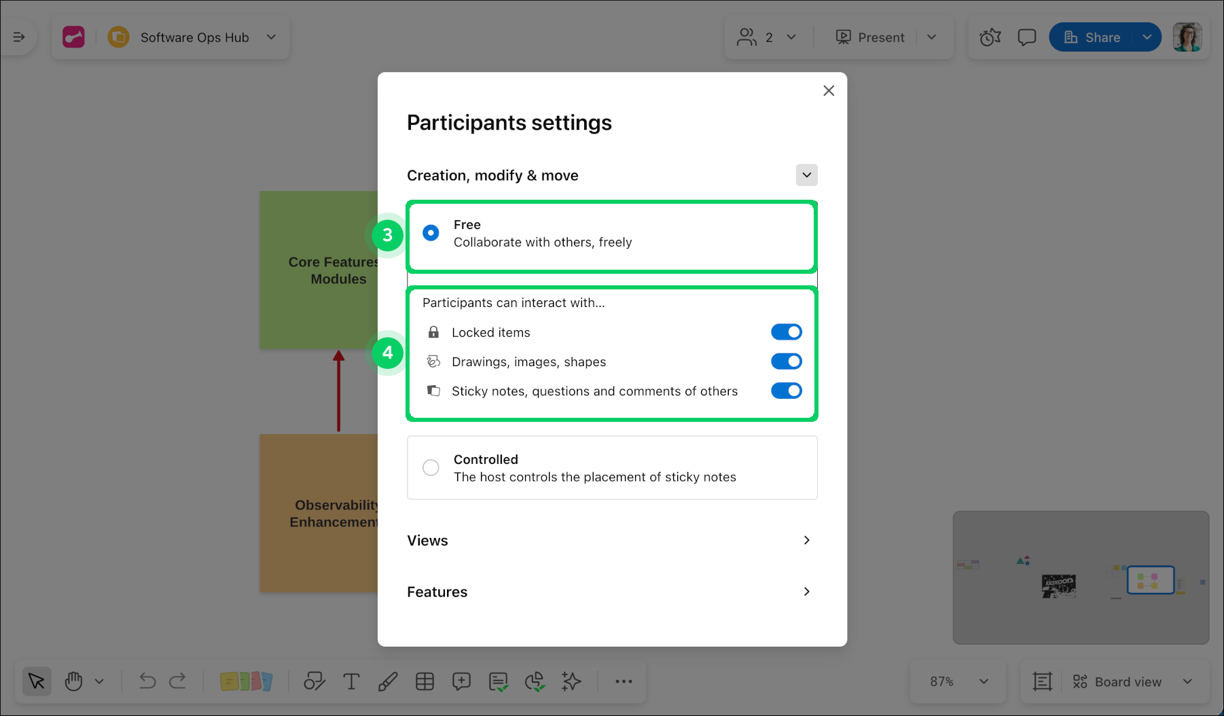
Task: Open the zoom level 87% dropdown
Action: (x=958, y=681)
